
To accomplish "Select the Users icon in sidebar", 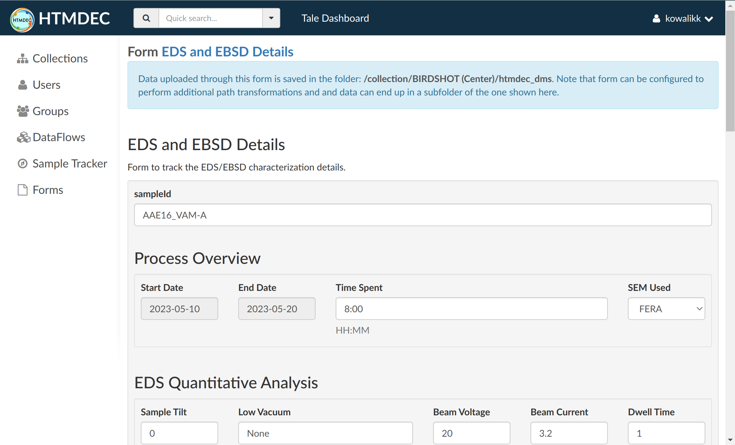I will [x=22, y=84].
